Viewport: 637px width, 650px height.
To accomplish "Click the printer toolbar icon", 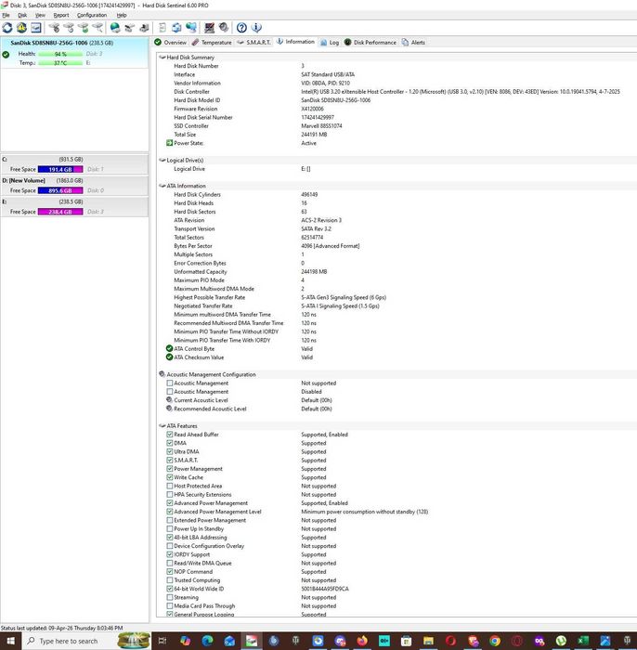I will point(144,28).
